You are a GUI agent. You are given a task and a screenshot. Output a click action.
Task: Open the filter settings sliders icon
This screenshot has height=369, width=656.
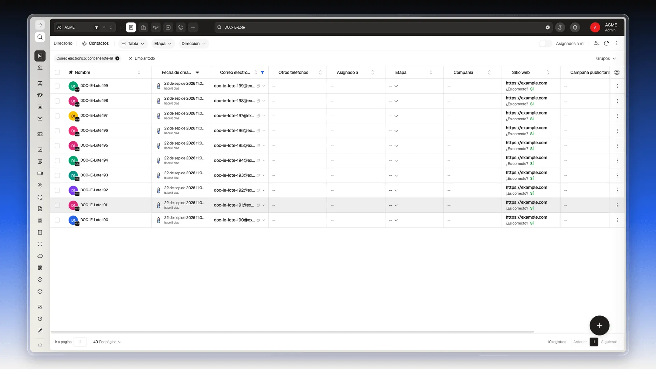tap(596, 43)
